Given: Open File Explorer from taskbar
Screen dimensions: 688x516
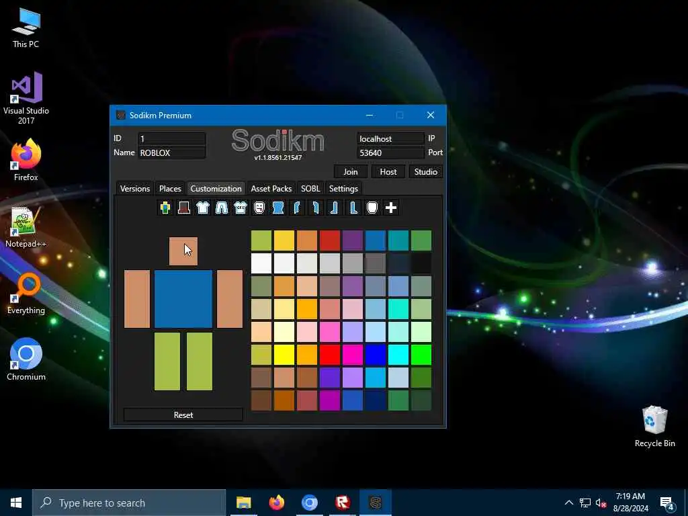Looking at the screenshot, I should click(243, 503).
